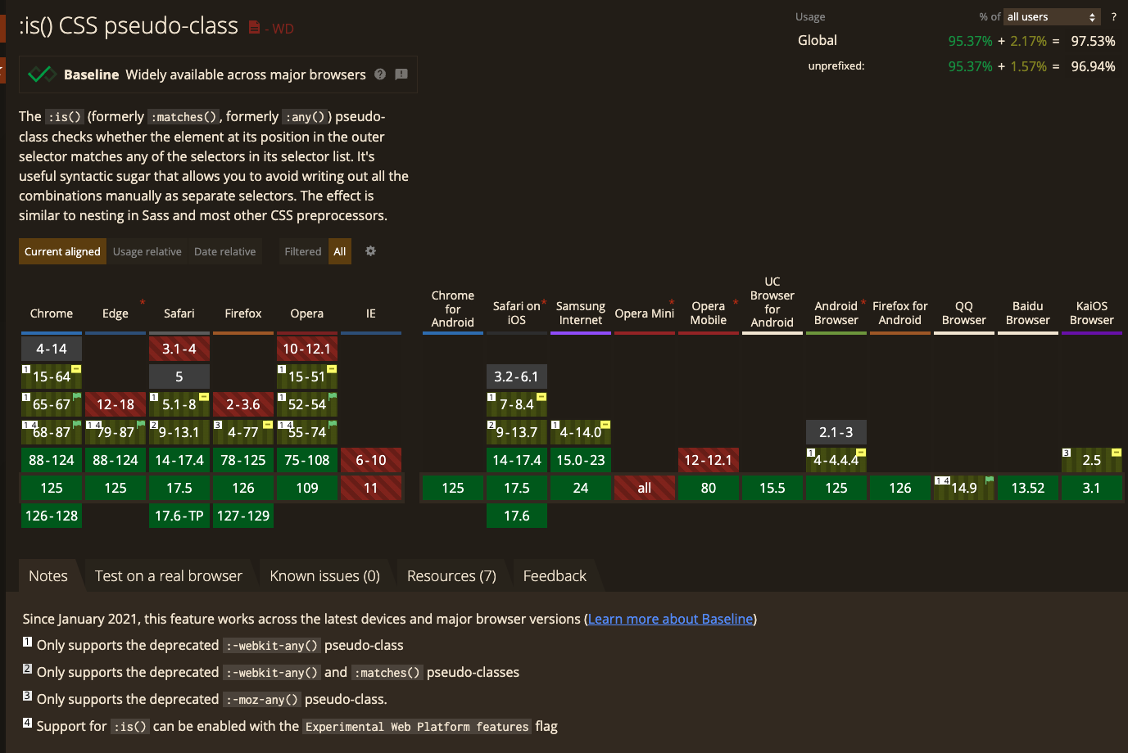Select Chrome version 4-14 cell

click(x=52, y=349)
